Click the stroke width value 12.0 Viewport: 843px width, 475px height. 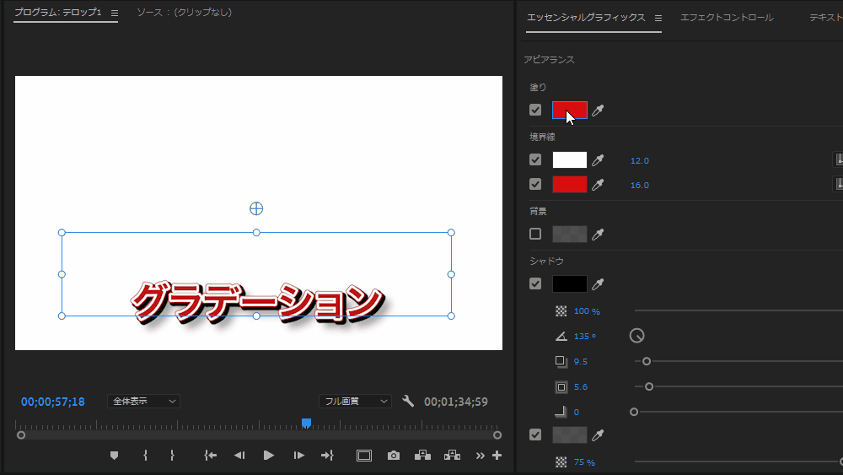click(x=640, y=161)
